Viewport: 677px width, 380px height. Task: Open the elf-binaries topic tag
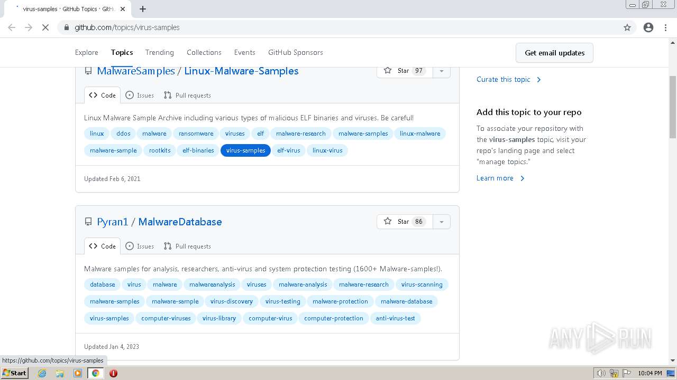tap(198, 150)
